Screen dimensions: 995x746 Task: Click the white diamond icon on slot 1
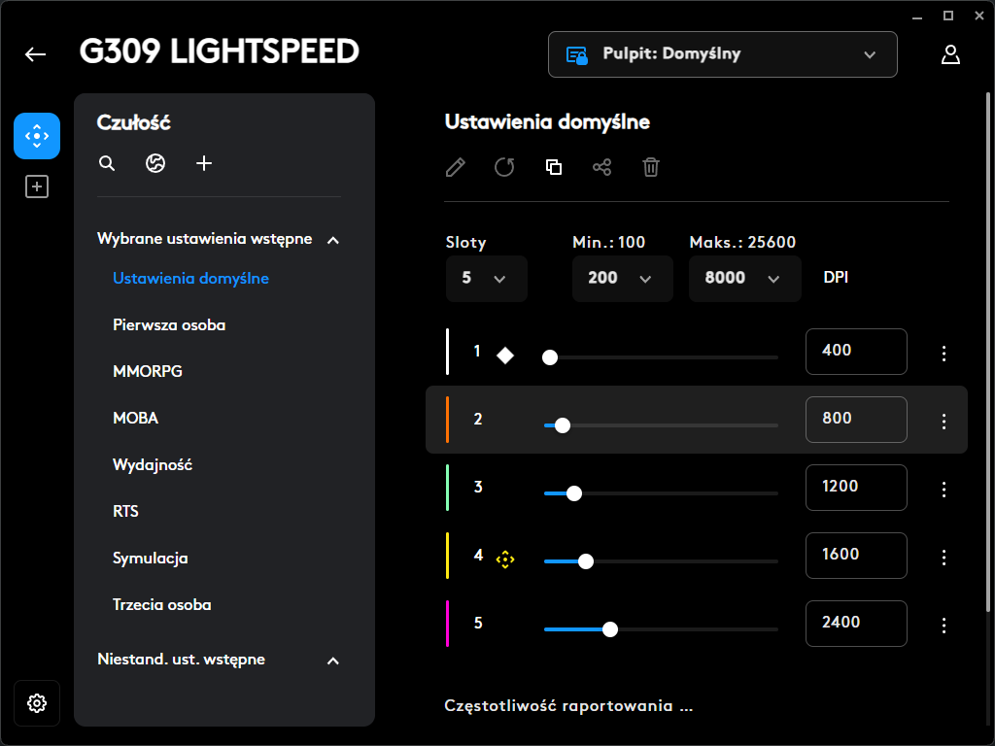[505, 356]
